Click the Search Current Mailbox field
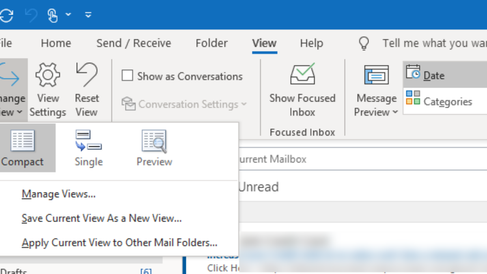Image resolution: width=487 pixels, height=274 pixels. click(x=363, y=159)
